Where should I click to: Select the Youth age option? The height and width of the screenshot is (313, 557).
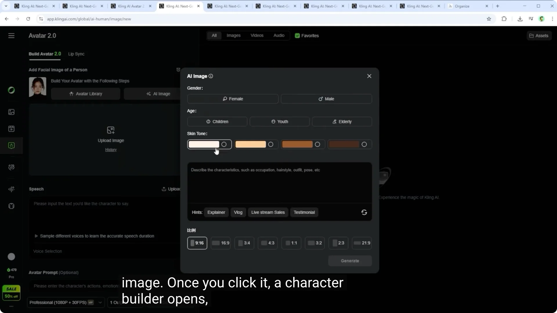click(279, 122)
